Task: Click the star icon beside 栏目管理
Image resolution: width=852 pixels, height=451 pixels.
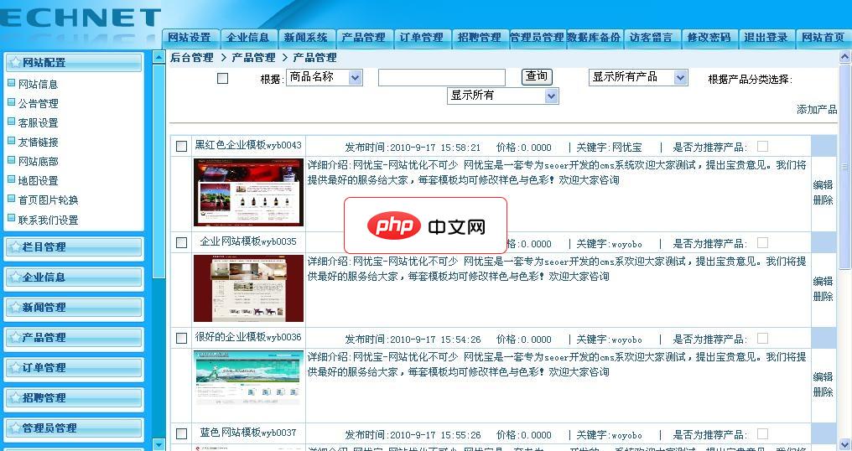Action: (x=13, y=247)
